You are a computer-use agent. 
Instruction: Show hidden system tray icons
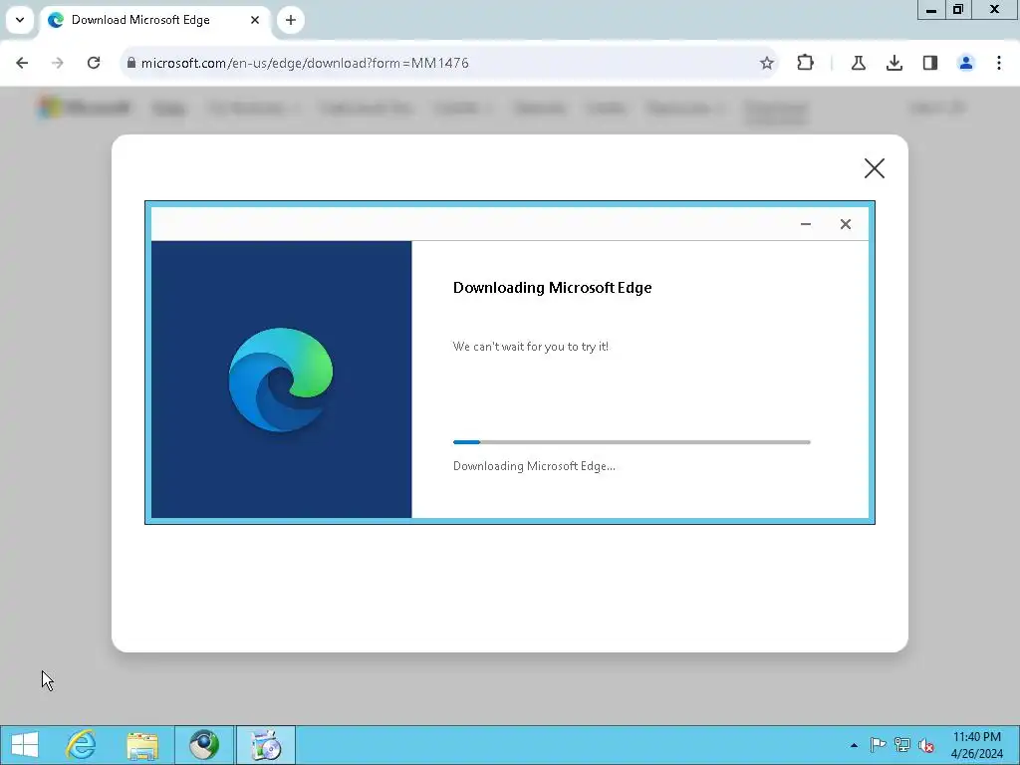click(854, 745)
